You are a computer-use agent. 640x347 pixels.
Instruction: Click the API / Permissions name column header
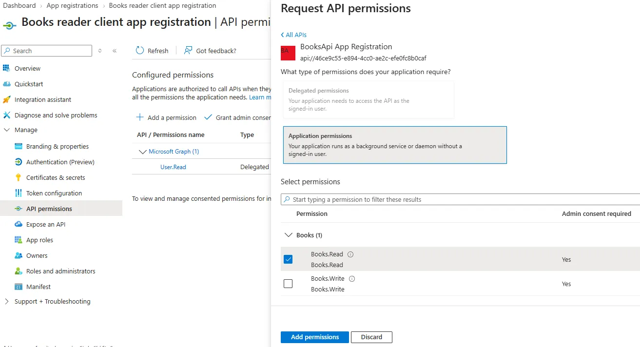point(171,135)
